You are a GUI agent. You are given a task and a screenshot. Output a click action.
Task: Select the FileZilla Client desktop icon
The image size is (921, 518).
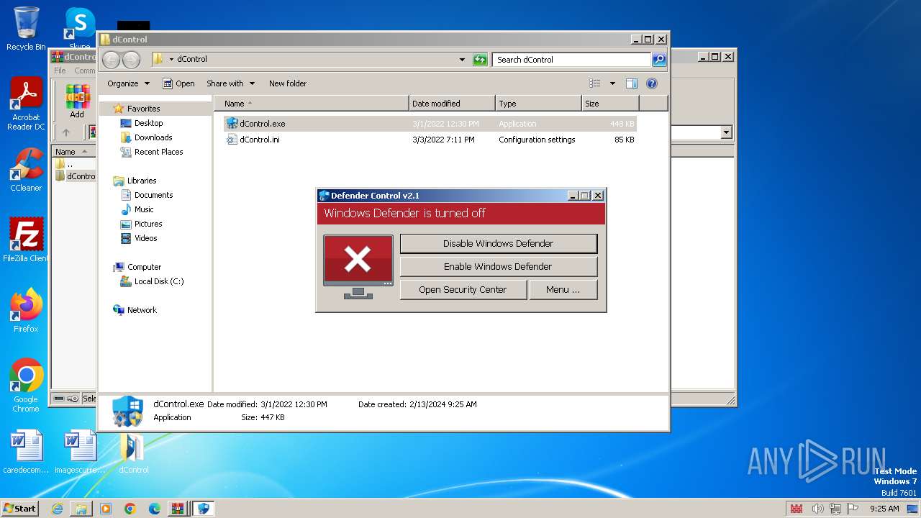(x=26, y=240)
